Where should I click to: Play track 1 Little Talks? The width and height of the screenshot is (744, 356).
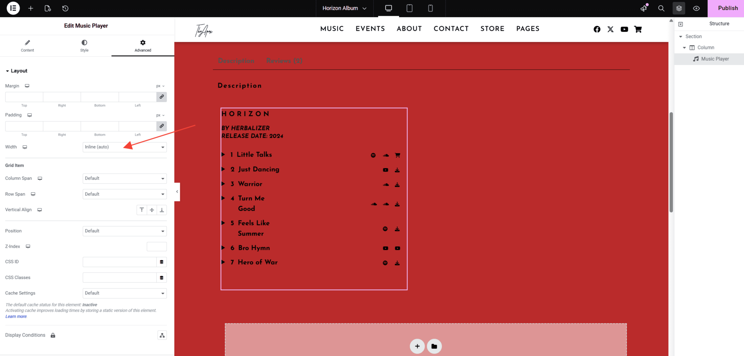pos(223,155)
